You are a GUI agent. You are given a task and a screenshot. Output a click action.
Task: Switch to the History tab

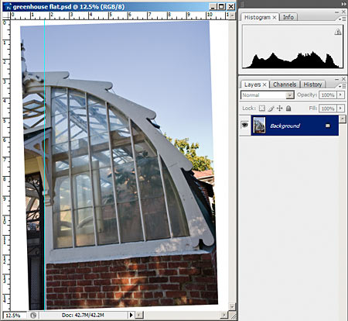coord(312,85)
